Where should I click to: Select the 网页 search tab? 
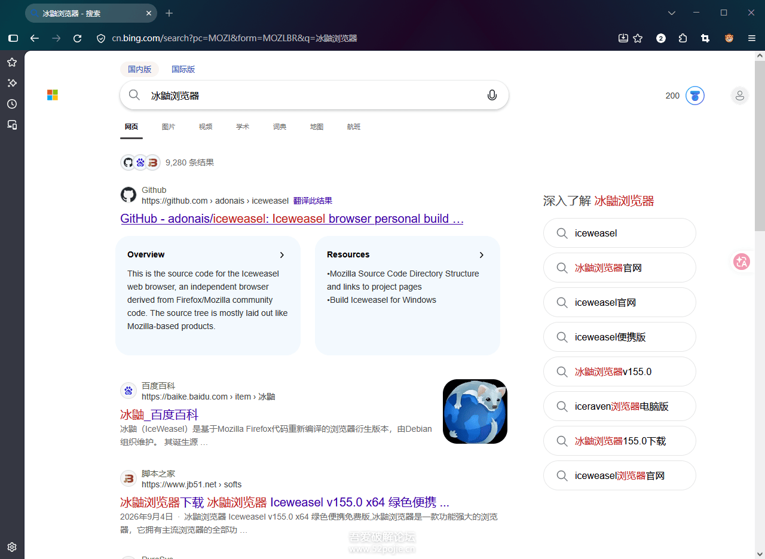[x=131, y=127]
